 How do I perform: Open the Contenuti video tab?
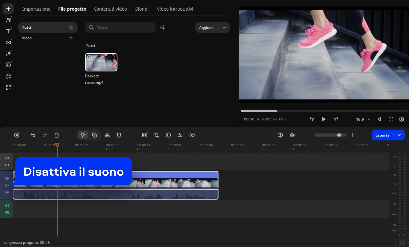110,9
